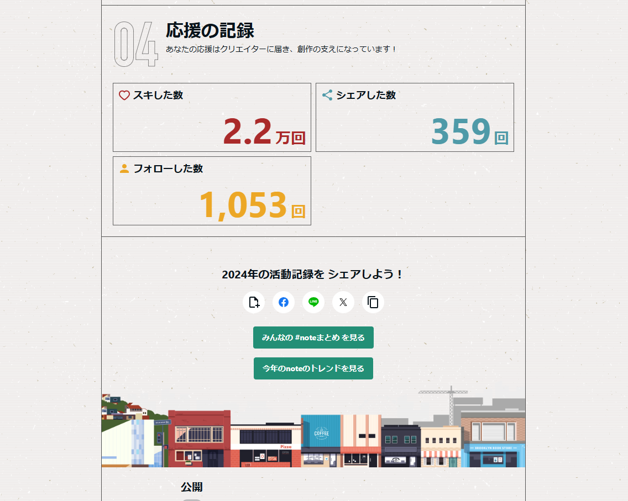Click the 応援の記録 section heading
The width and height of the screenshot is (628, 501).
pos(210,31)
